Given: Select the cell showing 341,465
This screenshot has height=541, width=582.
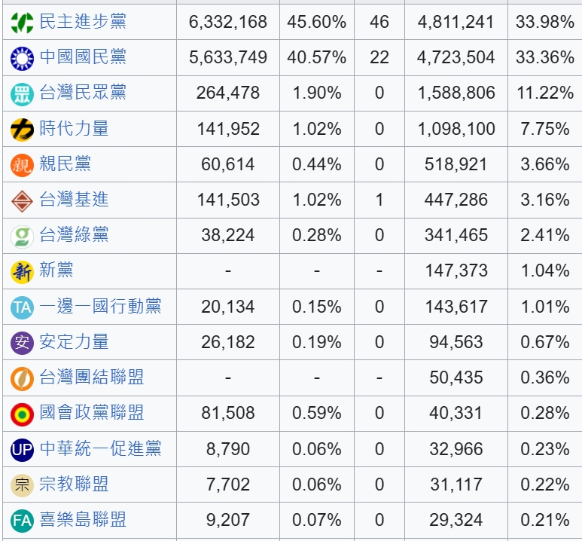Looking at the screenshot, I should 456,235.
